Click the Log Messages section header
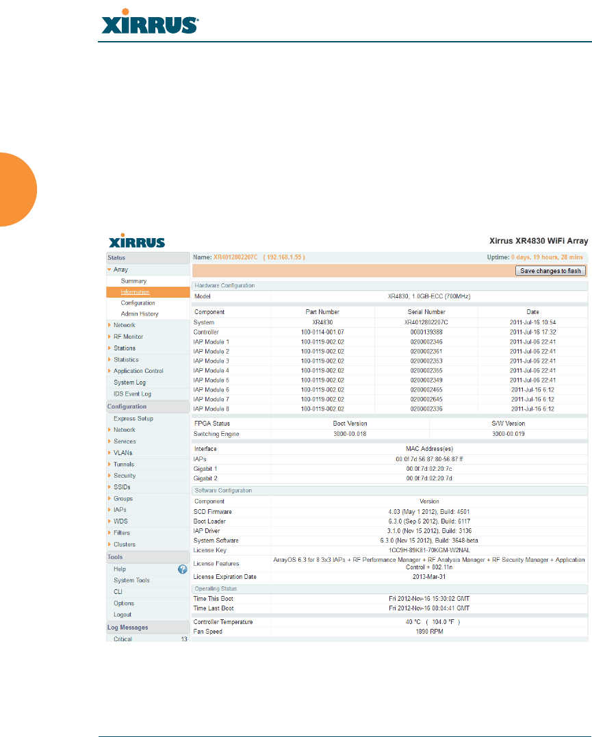The image size is (592, 737). point(148,628)
